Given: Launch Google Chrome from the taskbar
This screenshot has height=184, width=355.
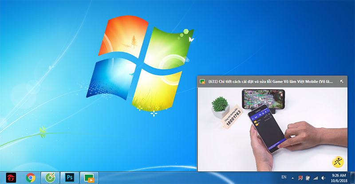Looking at the screenshot, I should coord(31,178).
